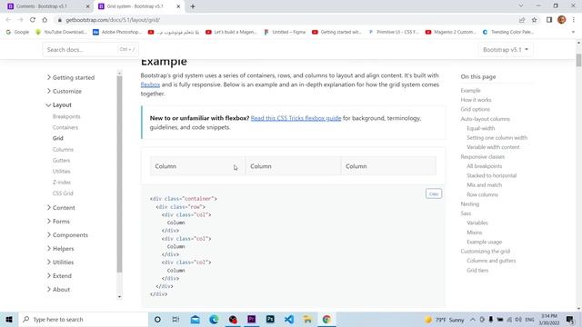The width and height of the screenshot is (582, 327).
Task: Jump to Row columns section
Action: pos(482,194)
